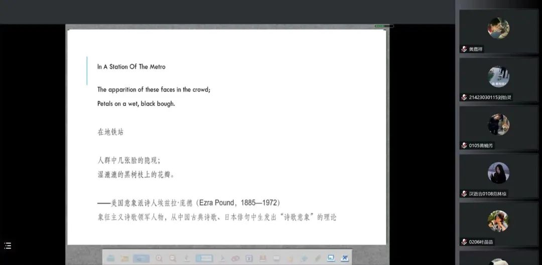Click the leftmost icon in the bottom toolbar
This screenshot has height=265, width=542.
110,258
